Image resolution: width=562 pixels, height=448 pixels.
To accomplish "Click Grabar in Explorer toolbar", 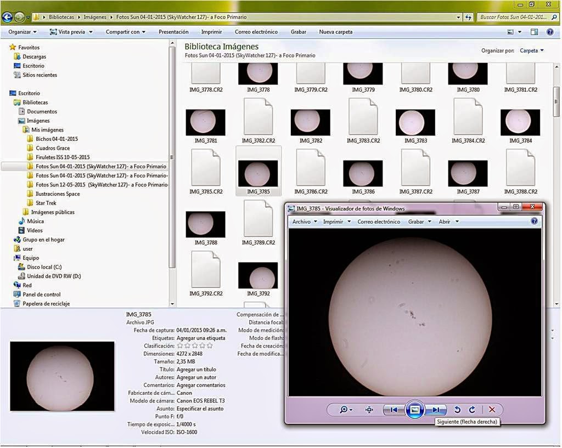I will pos(298,32).
